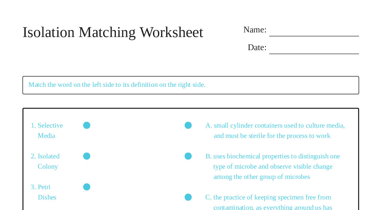Click the word 'Isolation' in the title
Viewport: 374px width, 210px height.
coord(49,32)
